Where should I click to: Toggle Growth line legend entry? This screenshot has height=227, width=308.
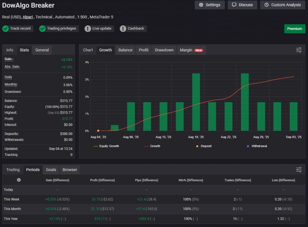coord(152,146)
